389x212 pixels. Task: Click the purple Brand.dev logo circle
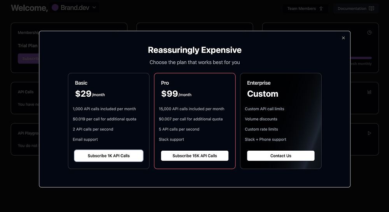pyautogui.click(x=55, y=8)
